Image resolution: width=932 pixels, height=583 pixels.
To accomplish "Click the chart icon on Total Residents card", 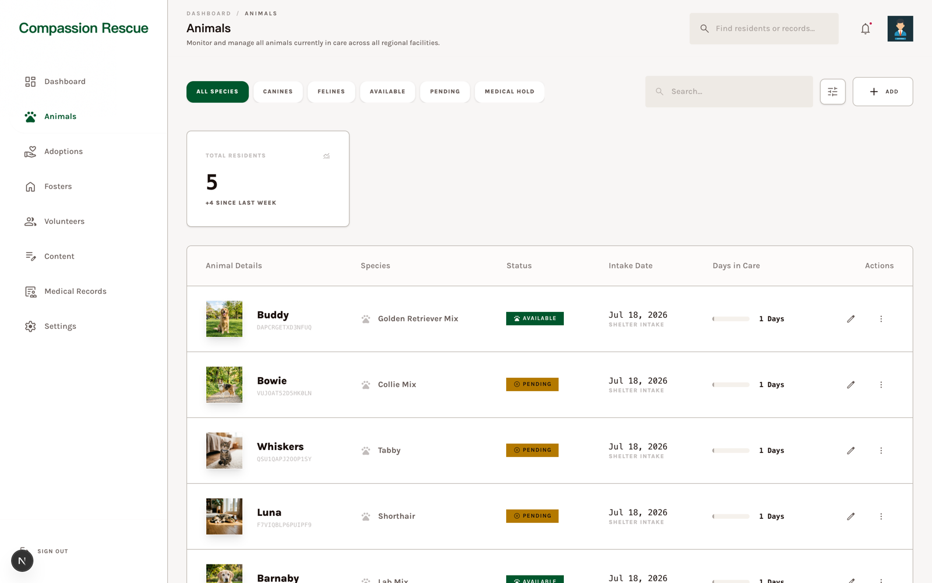I will coord(326,156).
